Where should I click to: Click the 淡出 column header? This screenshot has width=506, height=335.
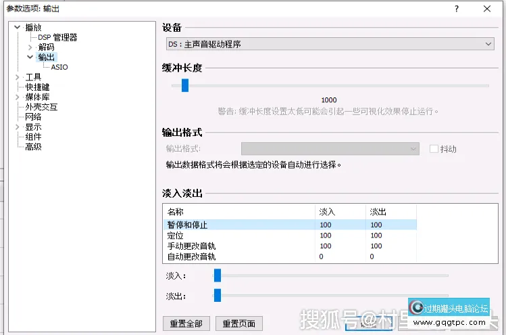[x=391, y=212]
